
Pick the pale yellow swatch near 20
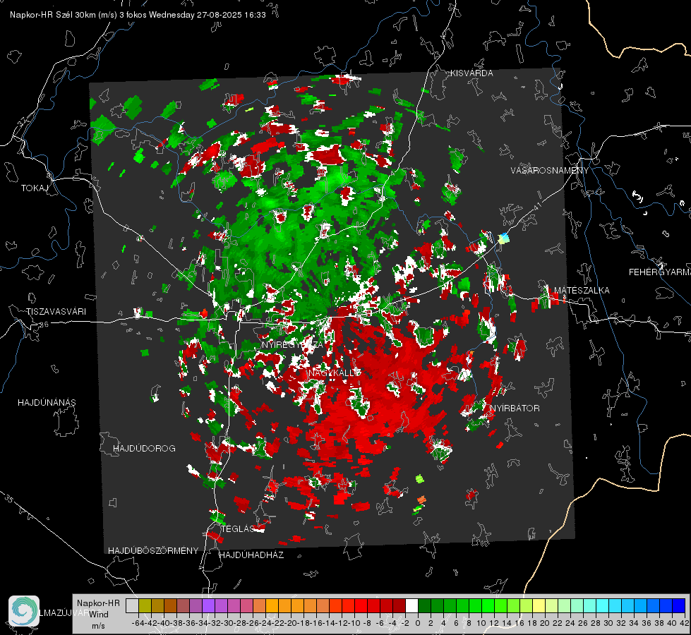click(539, 605)
